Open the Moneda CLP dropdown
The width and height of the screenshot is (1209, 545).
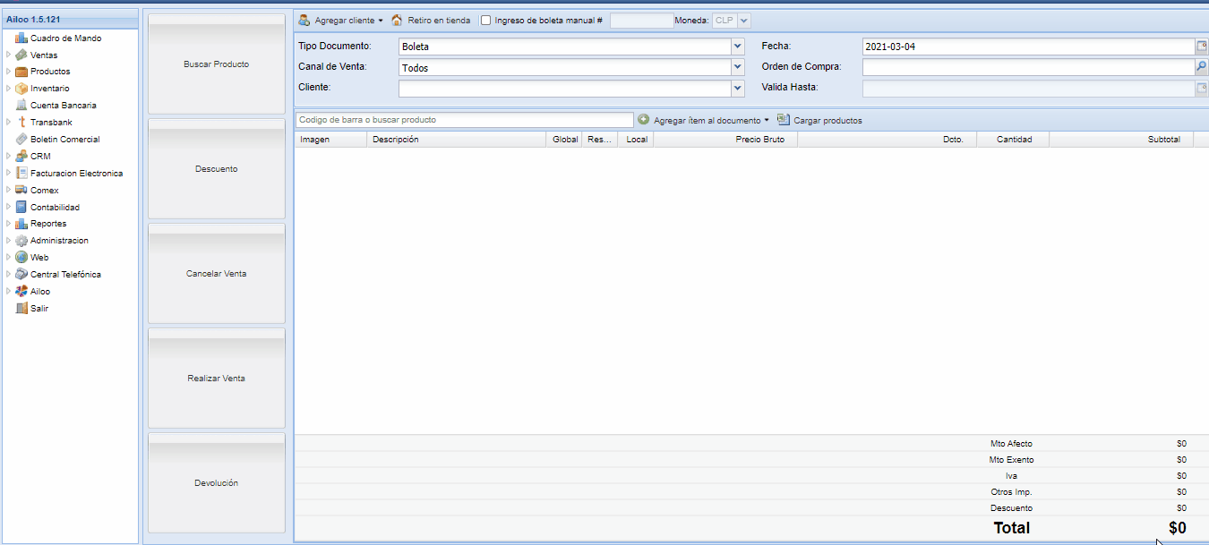[x=745, y=20]
